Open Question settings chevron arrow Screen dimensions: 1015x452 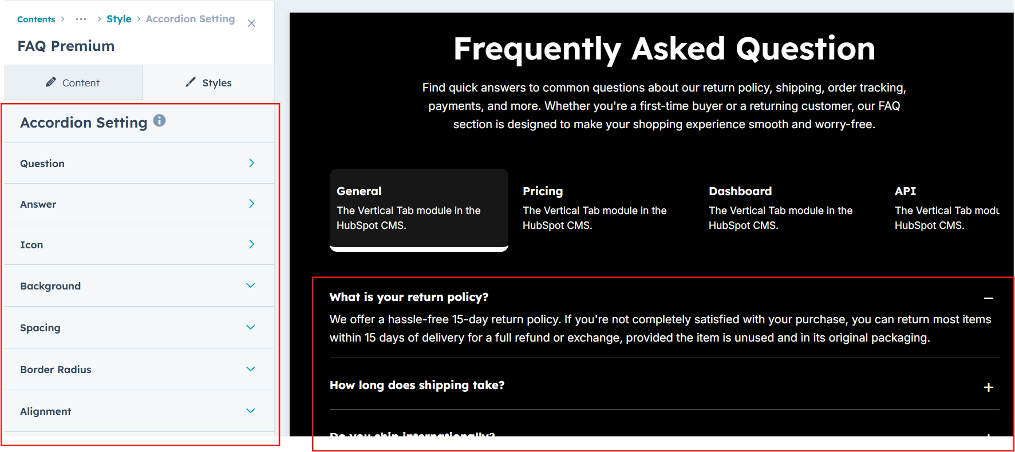coord(251,163)
